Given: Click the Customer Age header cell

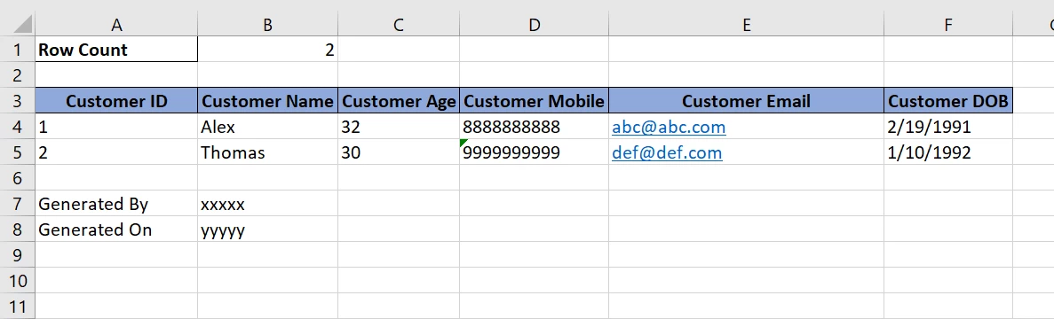Looking at the screenshot, I should (x=399, y=100).
